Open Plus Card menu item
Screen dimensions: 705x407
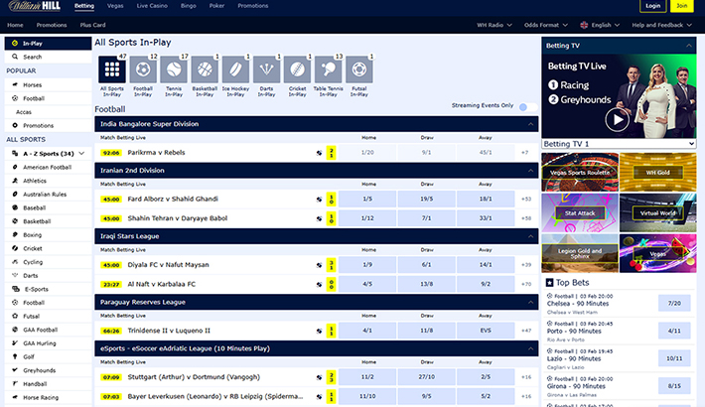pyautogui.click(x=92, y=25)
